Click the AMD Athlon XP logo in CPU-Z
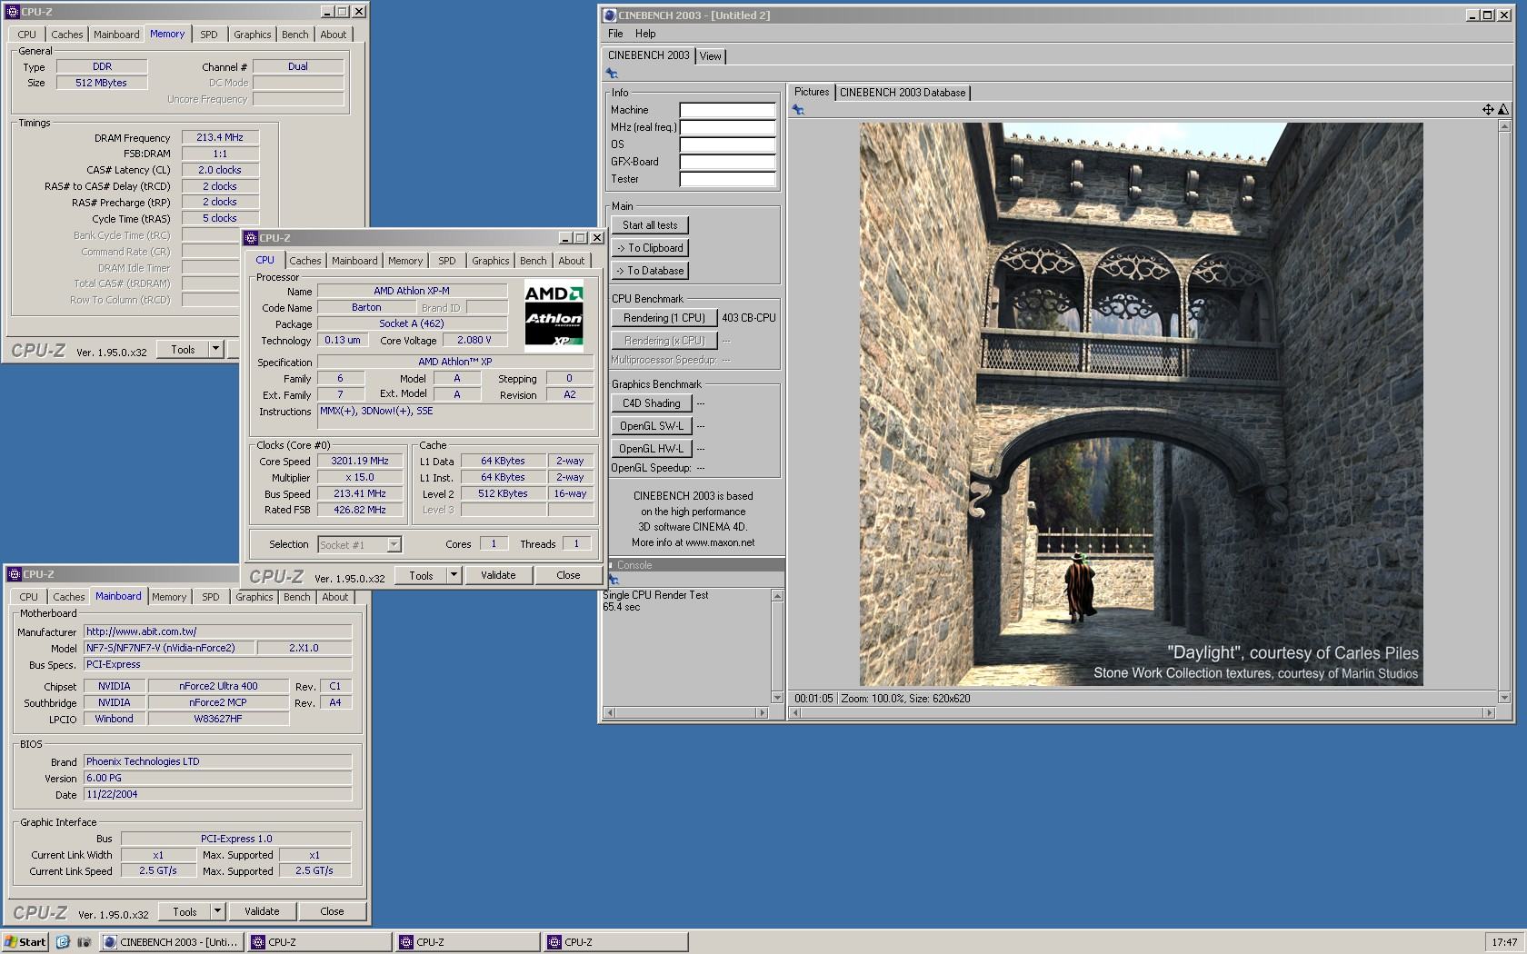 pyautogui.click(x=554, y=316)
